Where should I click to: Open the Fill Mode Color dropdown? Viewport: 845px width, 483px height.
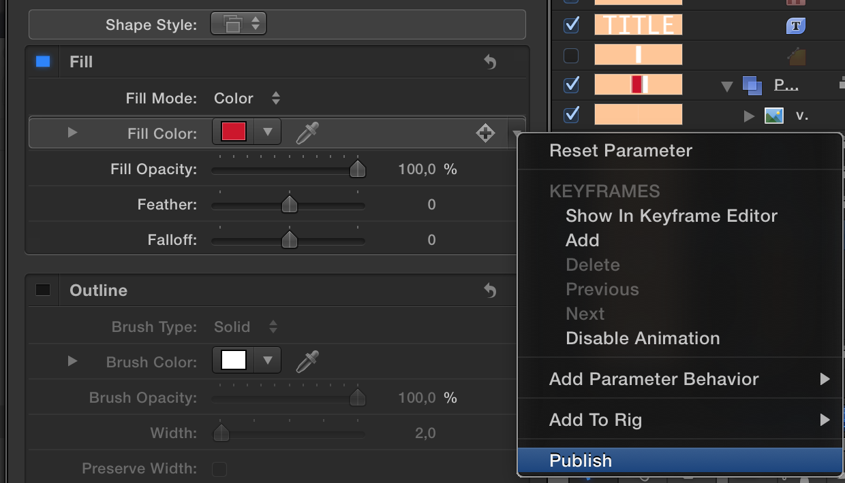click(247, 99)
